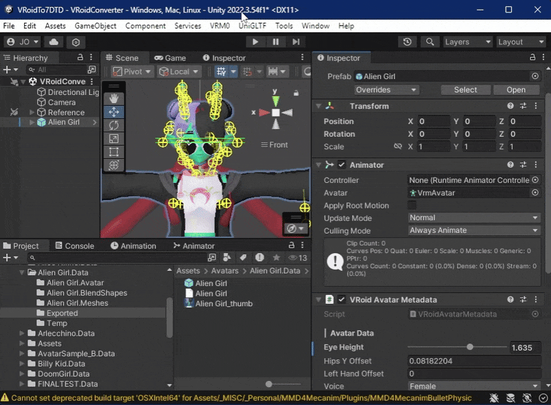Open the Voice dropdown
This screenshot has width=551, height=405.
point(474,386)
